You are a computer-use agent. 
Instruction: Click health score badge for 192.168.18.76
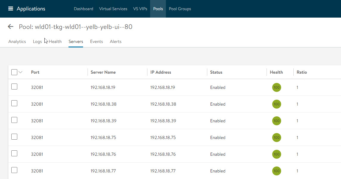[x=276, y=154]
